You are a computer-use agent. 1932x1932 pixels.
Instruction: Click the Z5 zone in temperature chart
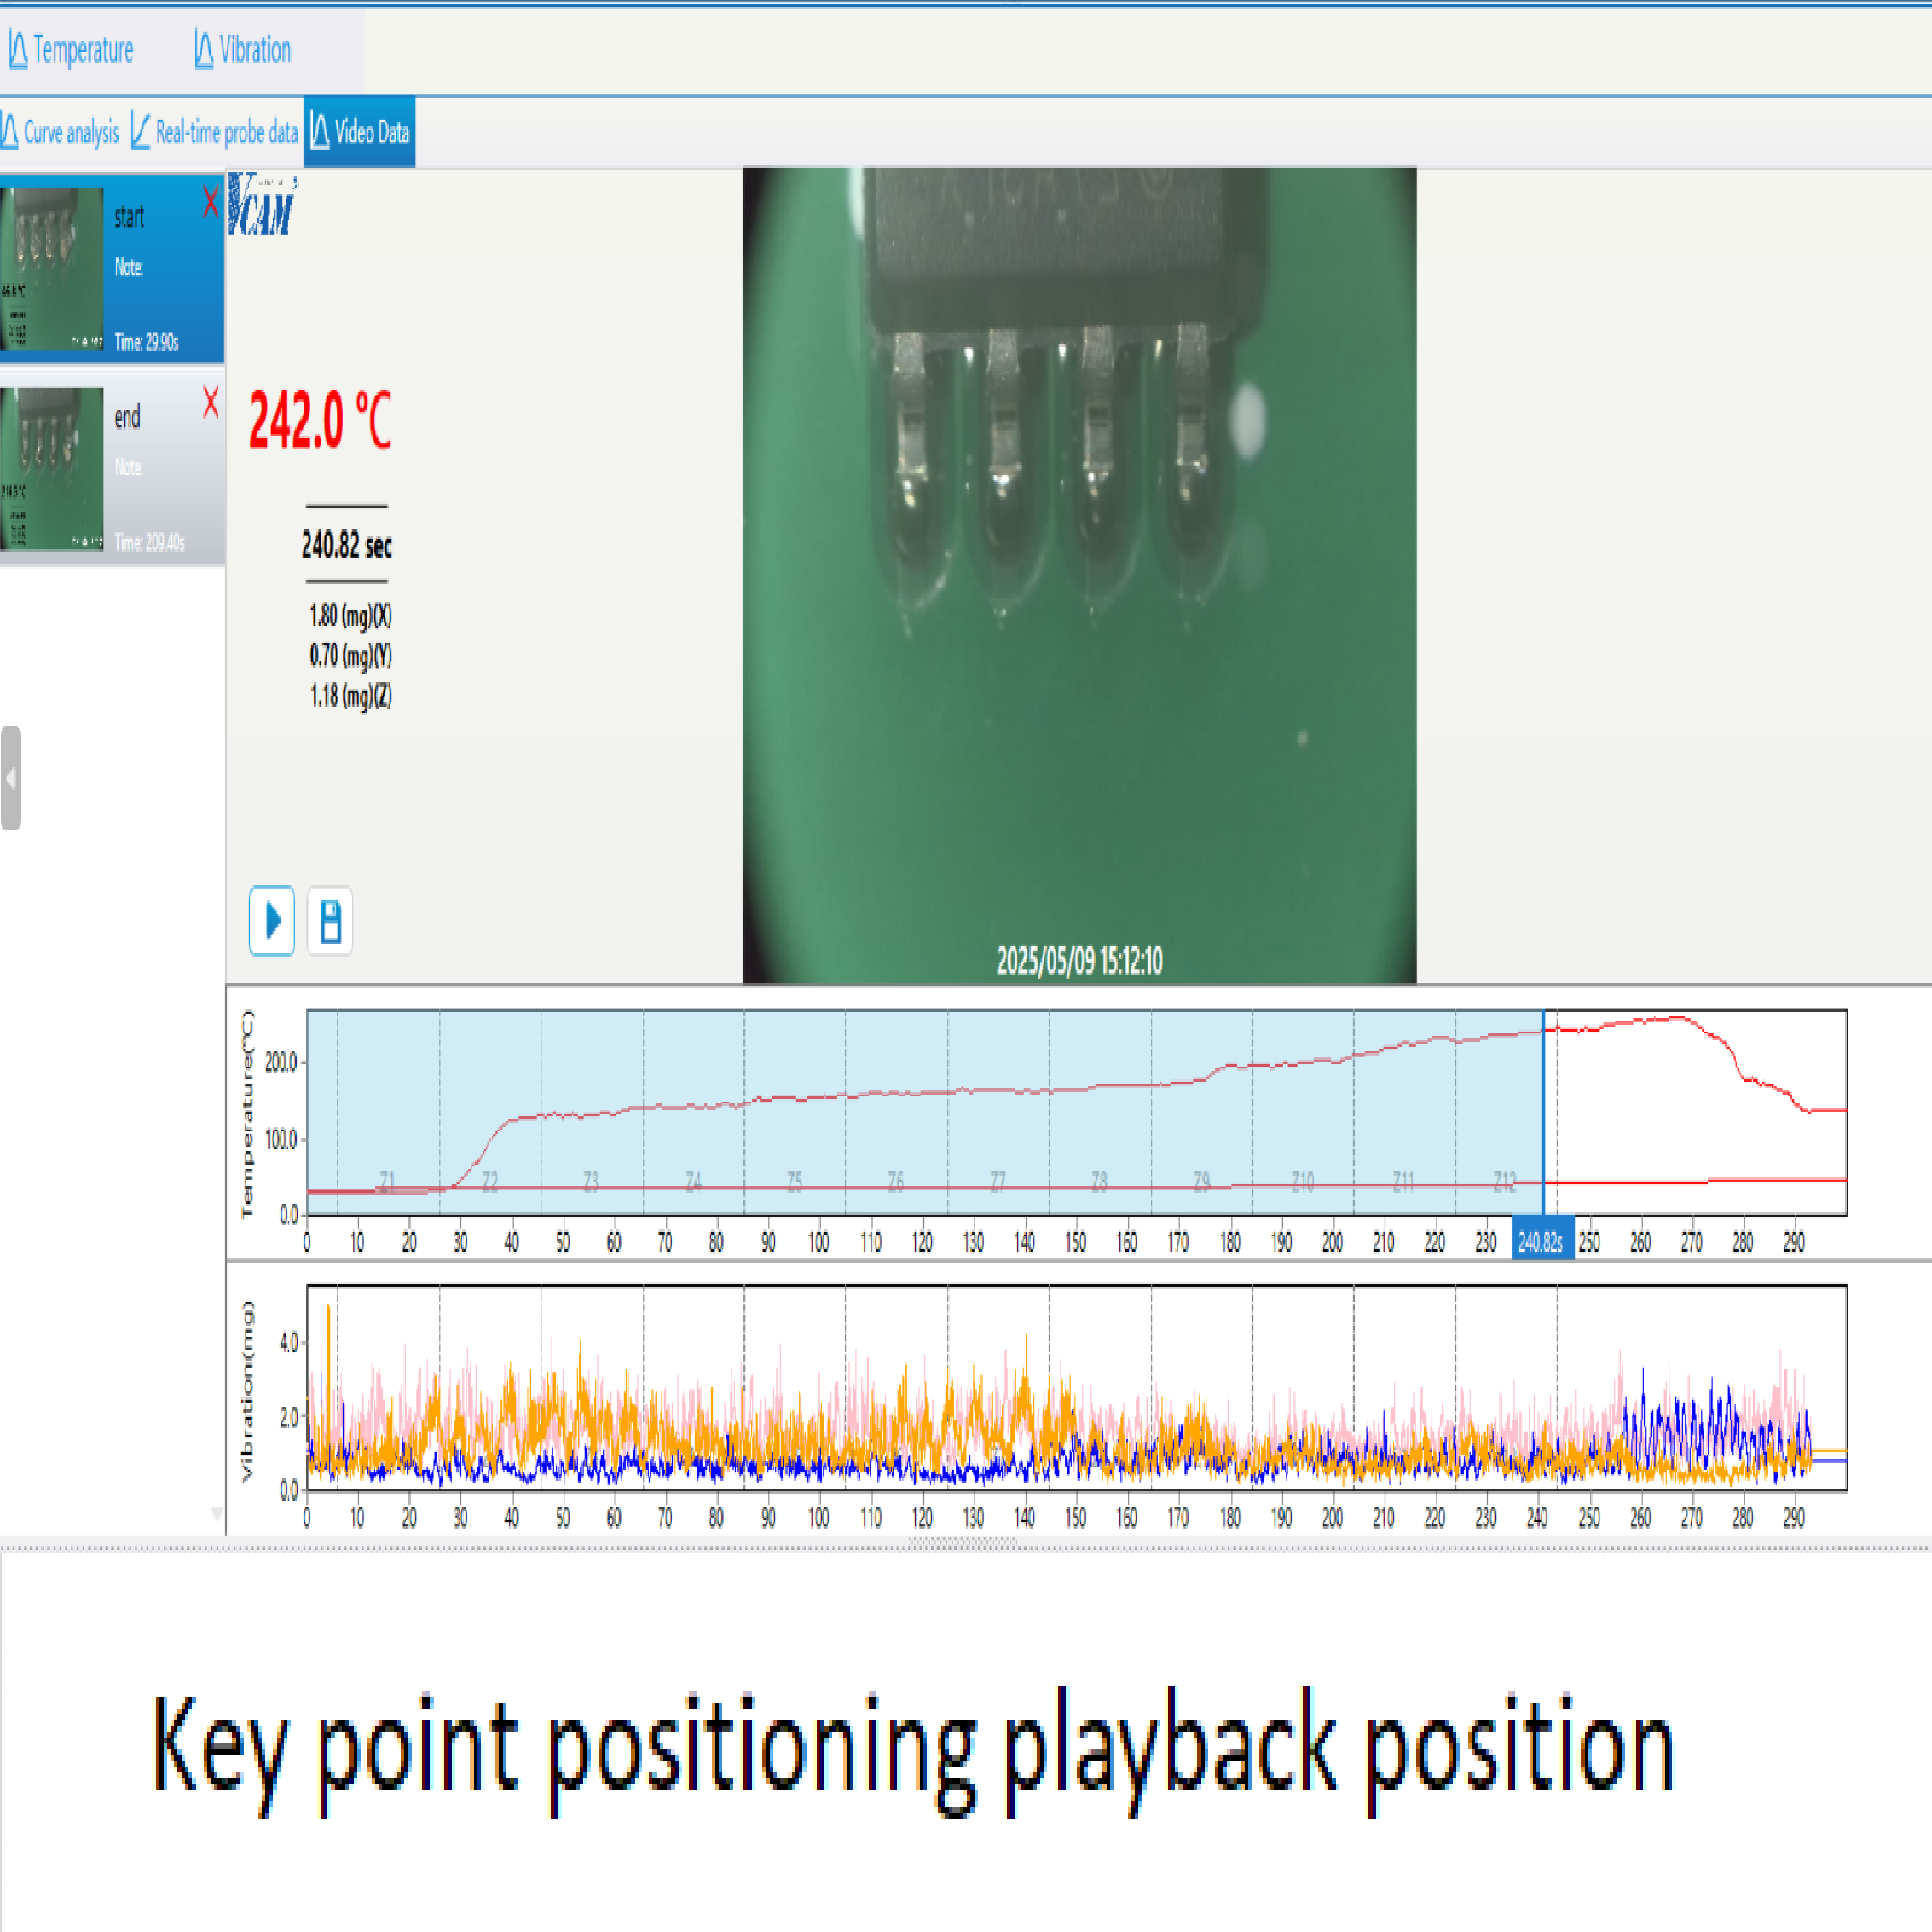(795, 1182)
